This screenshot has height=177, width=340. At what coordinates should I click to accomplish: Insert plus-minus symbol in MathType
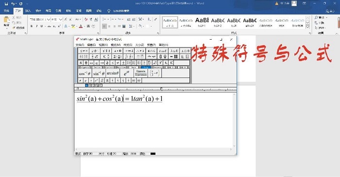coord(123,63)
